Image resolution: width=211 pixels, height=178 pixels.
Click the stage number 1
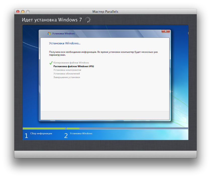click(x=26, y=136)
